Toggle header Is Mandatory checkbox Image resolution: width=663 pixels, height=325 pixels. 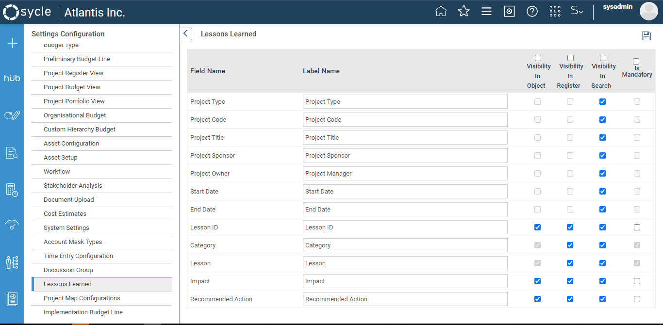pyautogui.click(x=636, y=61)
